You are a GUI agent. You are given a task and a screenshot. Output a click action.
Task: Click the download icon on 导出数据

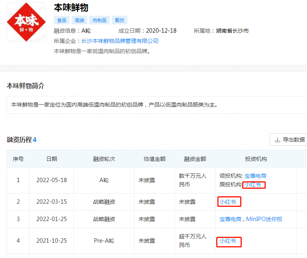tap(278, 140)
